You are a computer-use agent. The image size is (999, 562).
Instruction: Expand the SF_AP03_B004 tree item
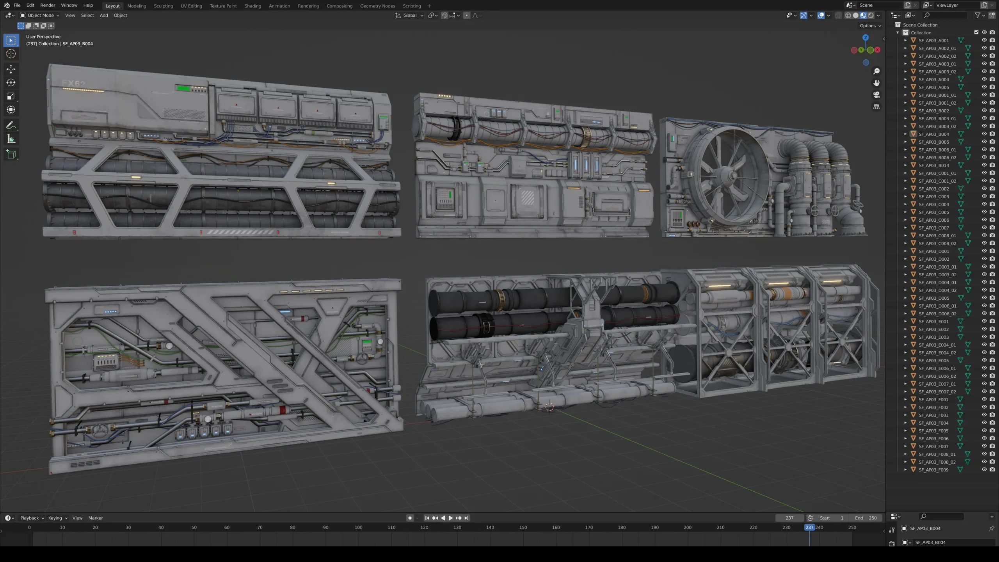pos(905,134)
